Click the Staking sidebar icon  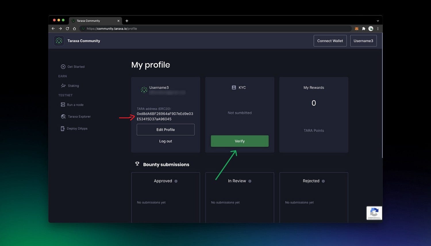64,86
